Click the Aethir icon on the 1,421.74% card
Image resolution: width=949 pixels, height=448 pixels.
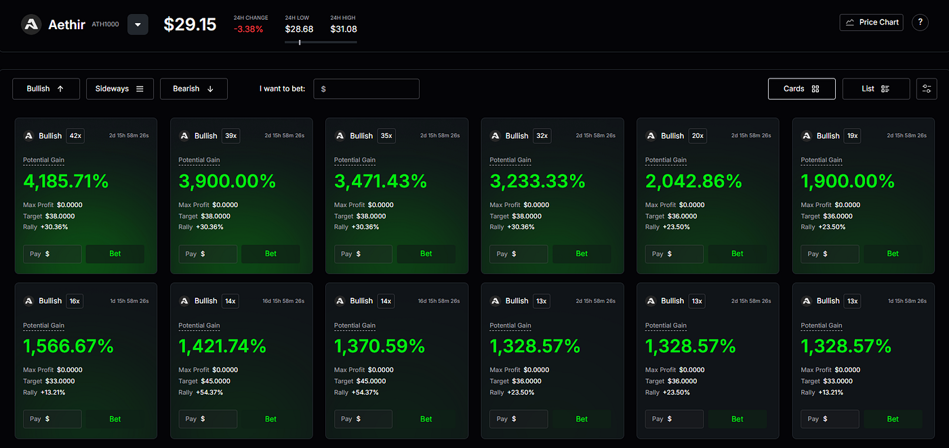click(184, 300)
